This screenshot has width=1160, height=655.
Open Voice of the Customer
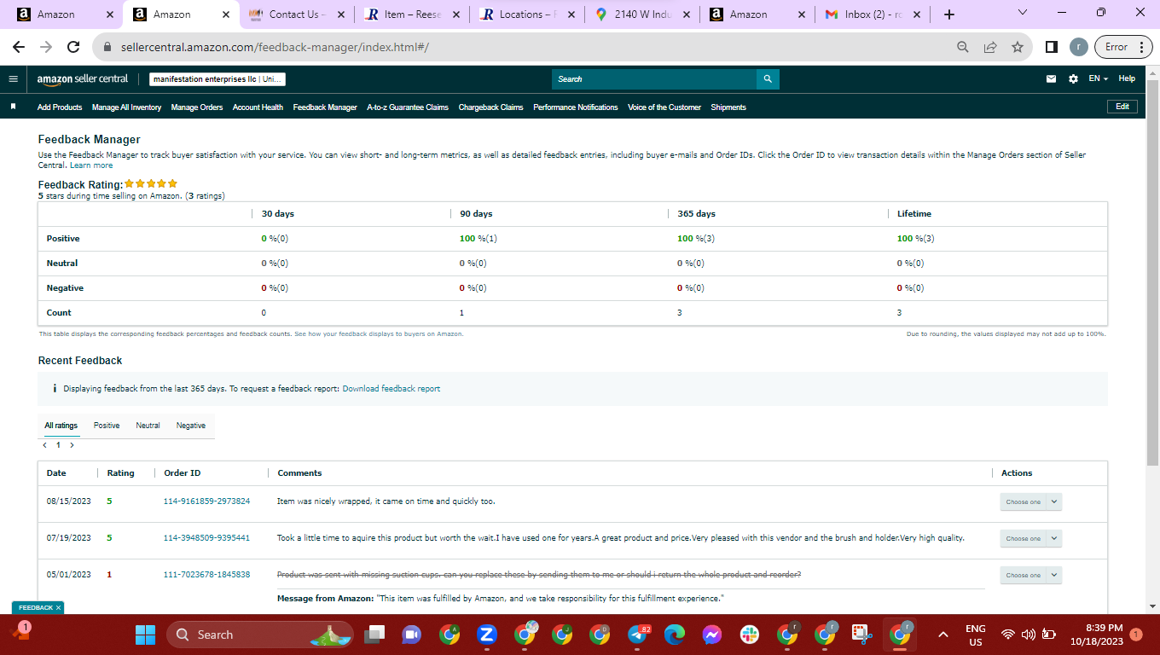tap(664, 107)
